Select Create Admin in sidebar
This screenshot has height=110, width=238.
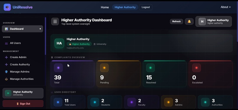pyautogui.click(x=22, y=57)
